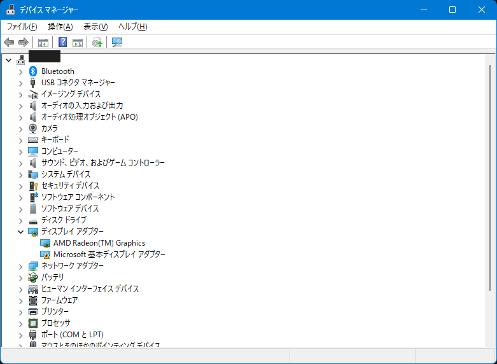The image size is (497, 364).
Task: Expand the サウンド、ビデオ、およびゲーム コントローラー node
Action: coord(20,164)
